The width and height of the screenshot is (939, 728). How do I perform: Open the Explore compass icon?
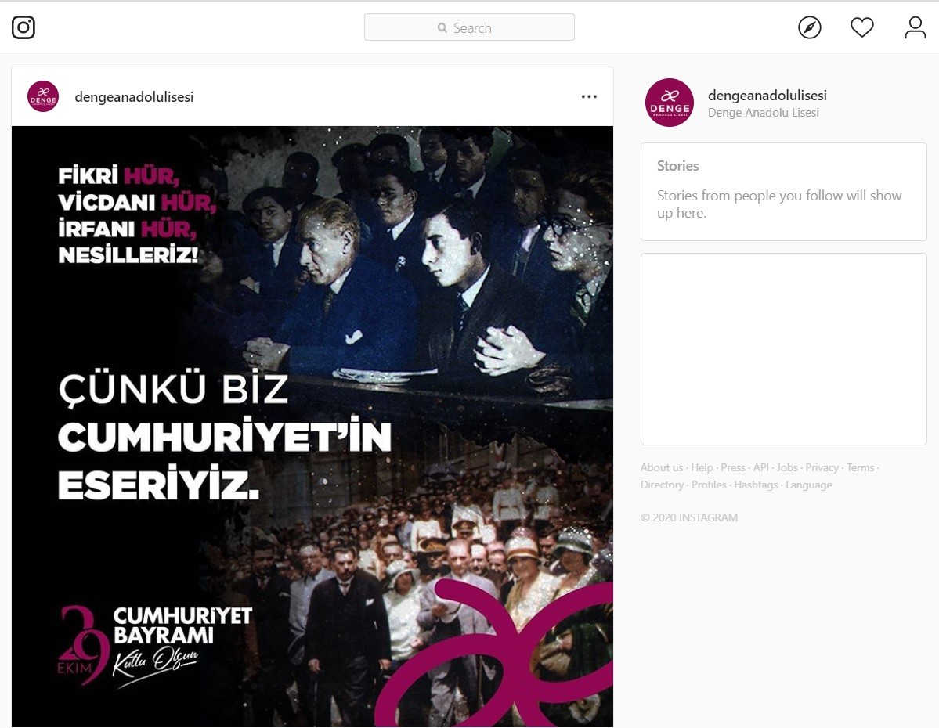pyautogui.click(x=810, y=27)
